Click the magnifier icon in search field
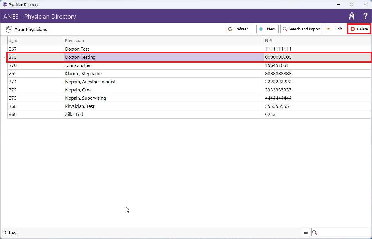This screenshot has height=239, width=372. tap(315, 233)
